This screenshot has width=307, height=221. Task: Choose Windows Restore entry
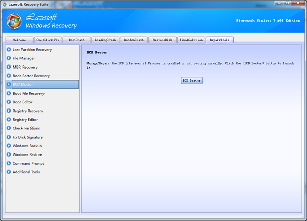pyautogui.click(x=28, y=154)
